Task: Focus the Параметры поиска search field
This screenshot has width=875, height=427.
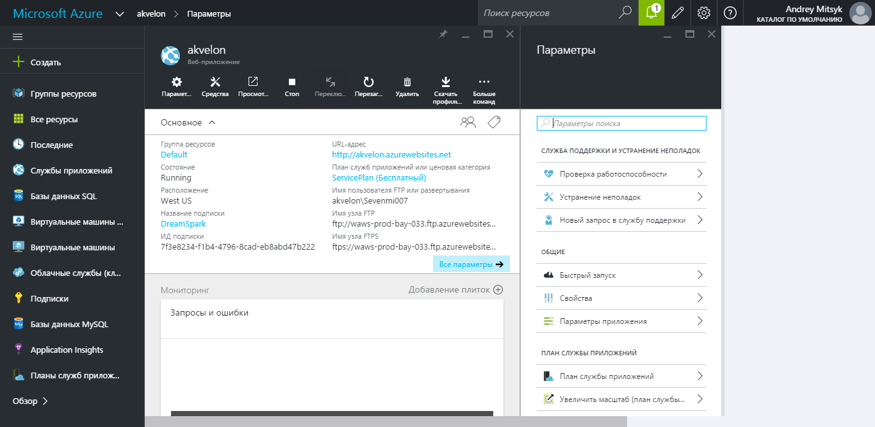Action: click(628, 123)
